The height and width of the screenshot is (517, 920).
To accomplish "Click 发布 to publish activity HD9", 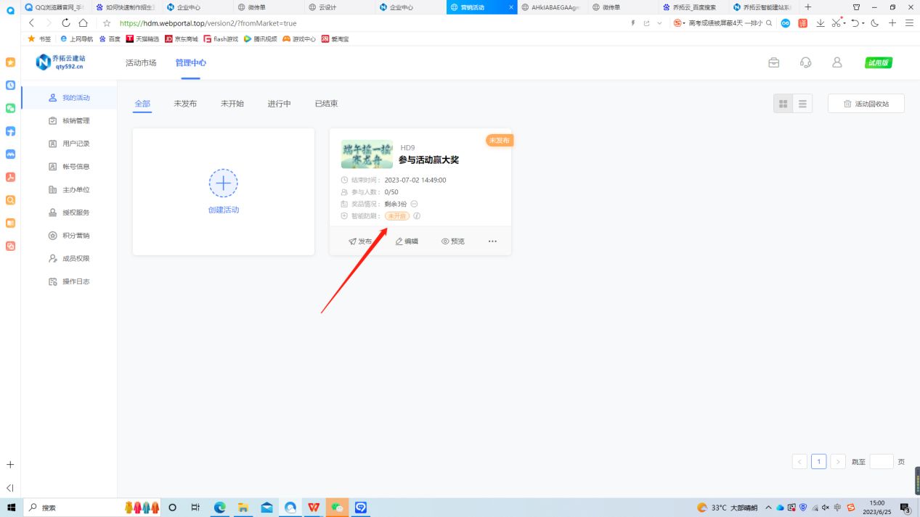I will point(361,241).
